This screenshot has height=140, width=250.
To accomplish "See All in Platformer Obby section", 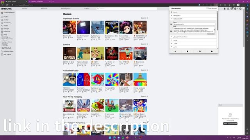I will [x=144, y=70].
